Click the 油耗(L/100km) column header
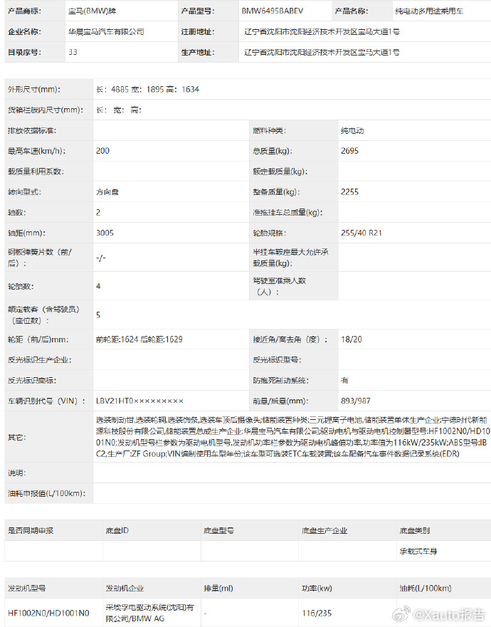 click(x=426, y=588)
